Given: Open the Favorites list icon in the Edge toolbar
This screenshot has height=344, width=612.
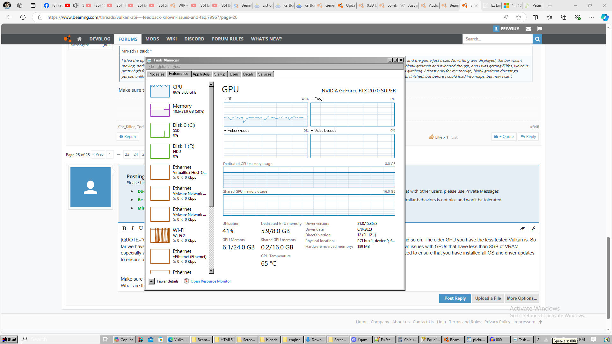Looking at the screenshot, I should (x=550, y=17).
